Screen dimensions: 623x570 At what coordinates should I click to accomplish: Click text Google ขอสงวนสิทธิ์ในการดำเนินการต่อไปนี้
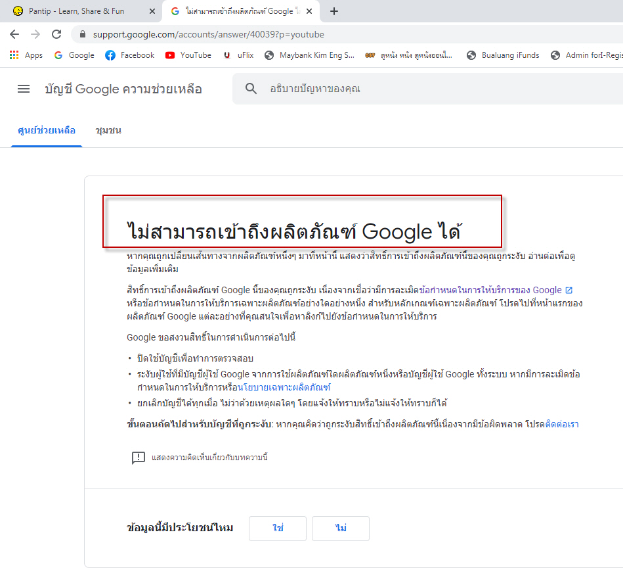point(211,337)
